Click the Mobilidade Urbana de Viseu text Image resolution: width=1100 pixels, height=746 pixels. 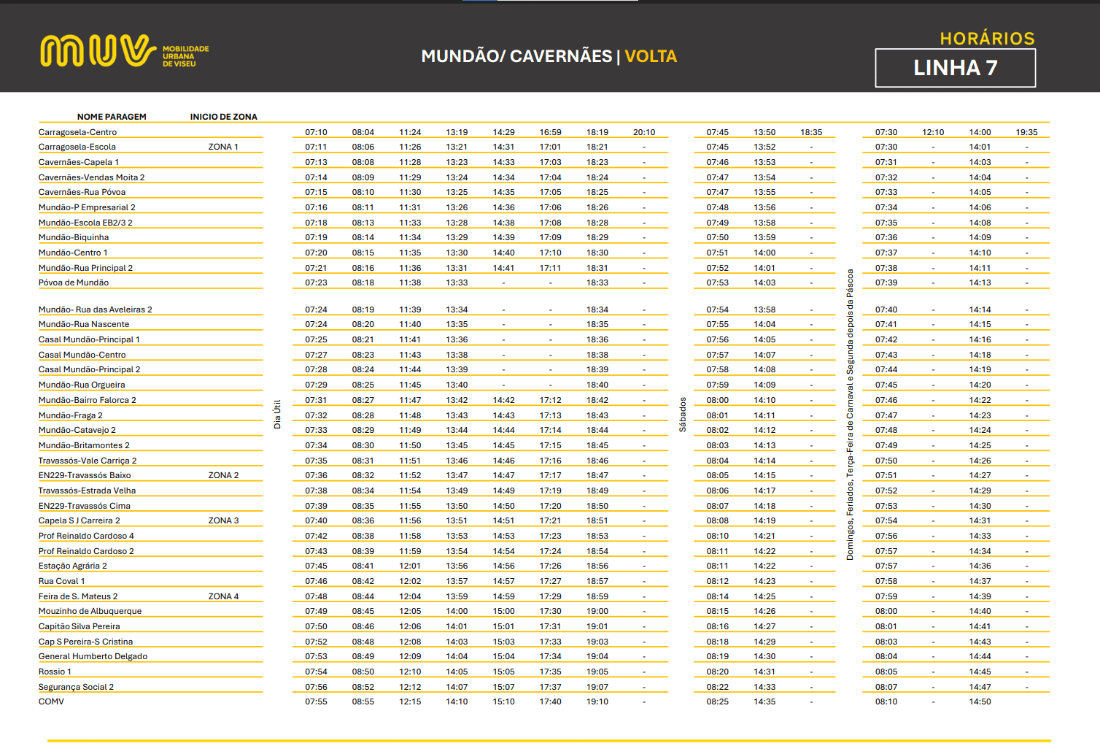185,56
